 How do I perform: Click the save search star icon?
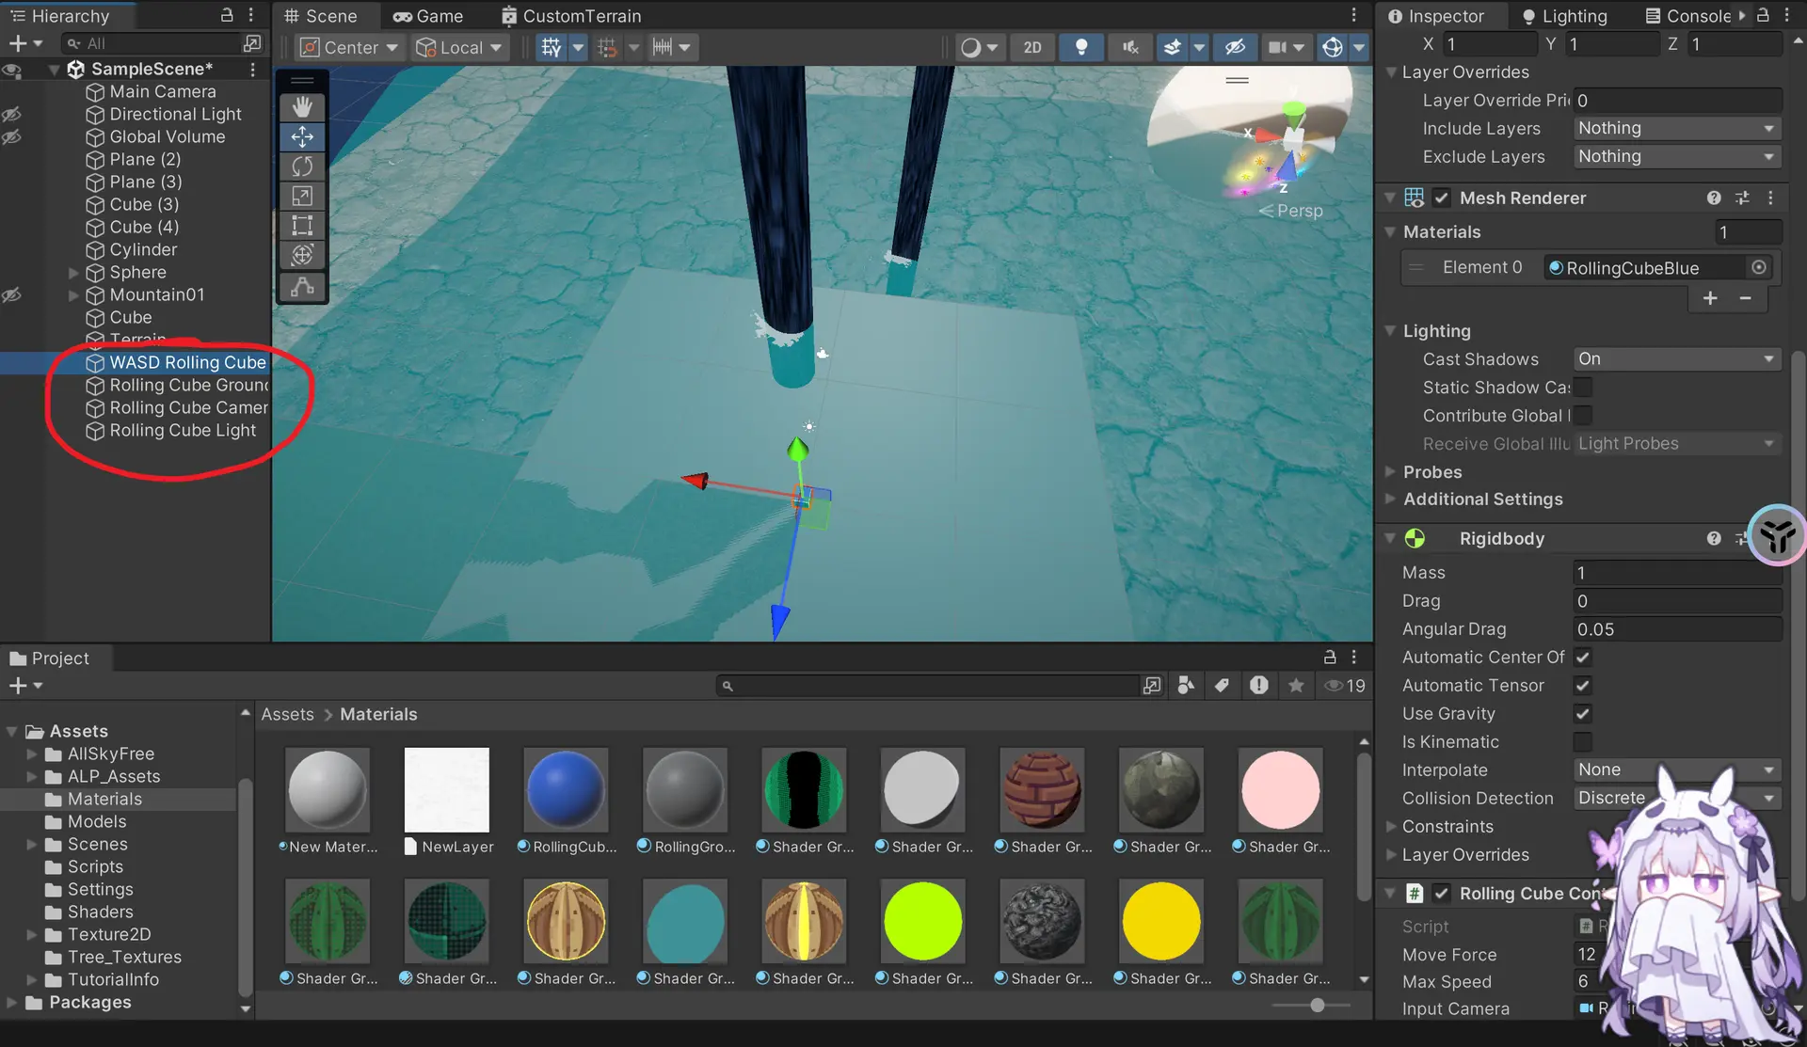click(1296, 686)
